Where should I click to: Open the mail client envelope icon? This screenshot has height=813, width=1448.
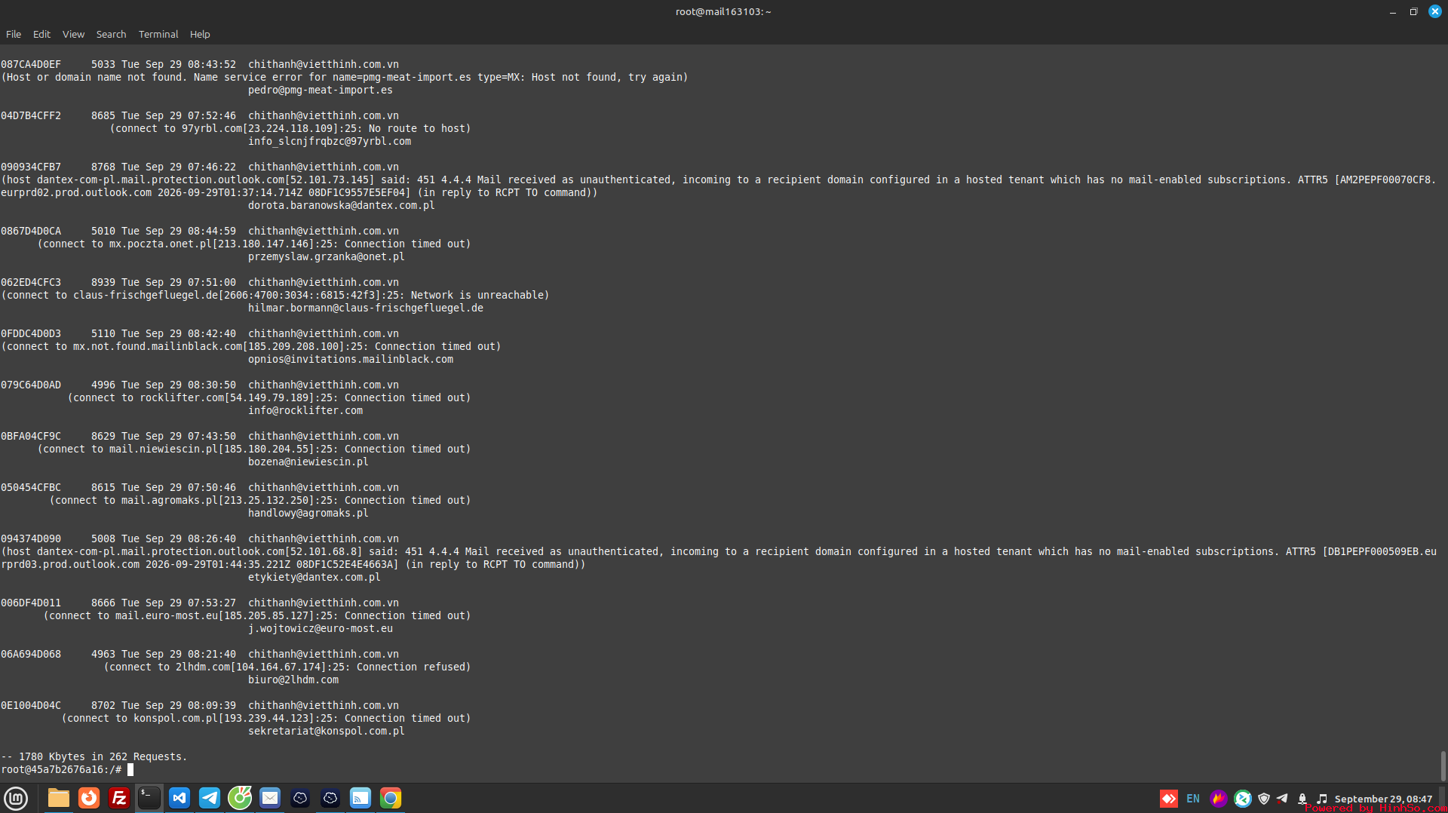[270, 798]
